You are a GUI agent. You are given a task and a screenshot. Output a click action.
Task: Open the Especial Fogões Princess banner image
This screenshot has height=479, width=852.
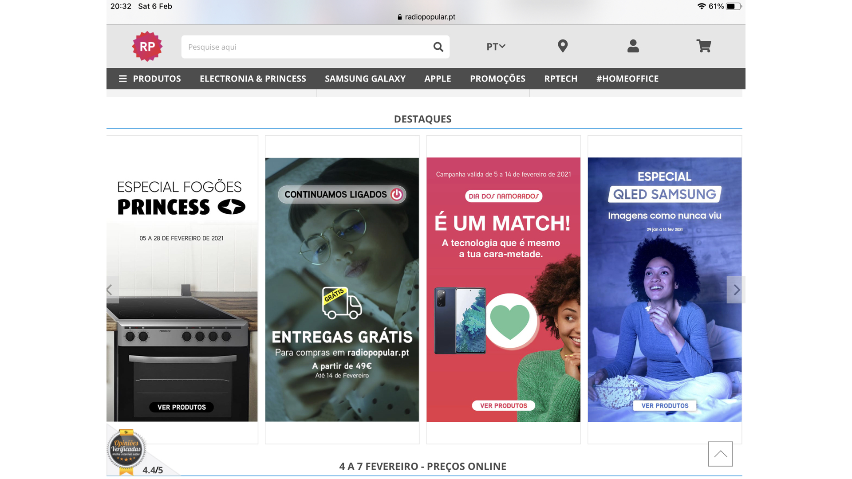pos(182,290)
